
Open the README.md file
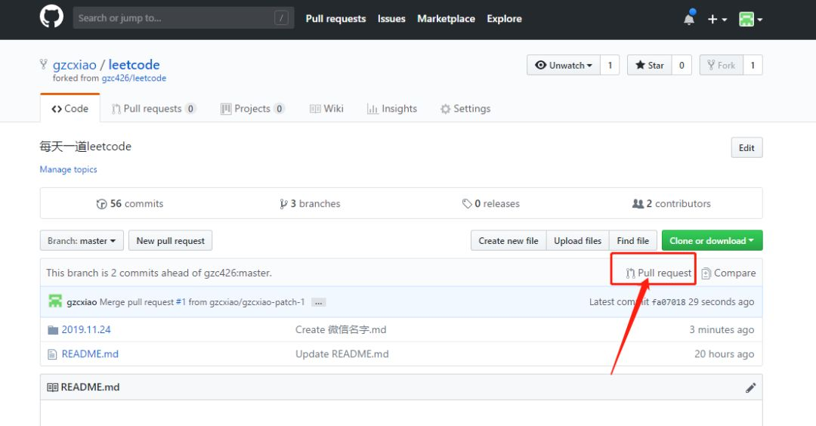[x=90, y=353]
